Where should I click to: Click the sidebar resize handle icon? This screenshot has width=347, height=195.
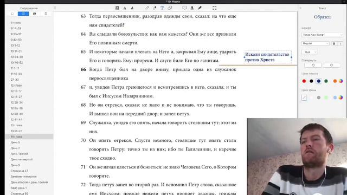point(55,8)
